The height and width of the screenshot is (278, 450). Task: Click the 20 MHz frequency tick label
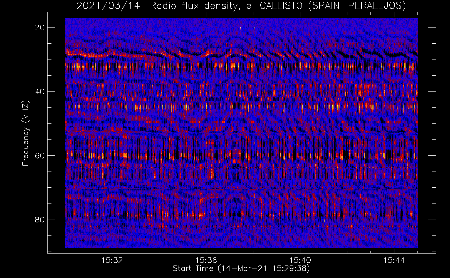(40, 28)
